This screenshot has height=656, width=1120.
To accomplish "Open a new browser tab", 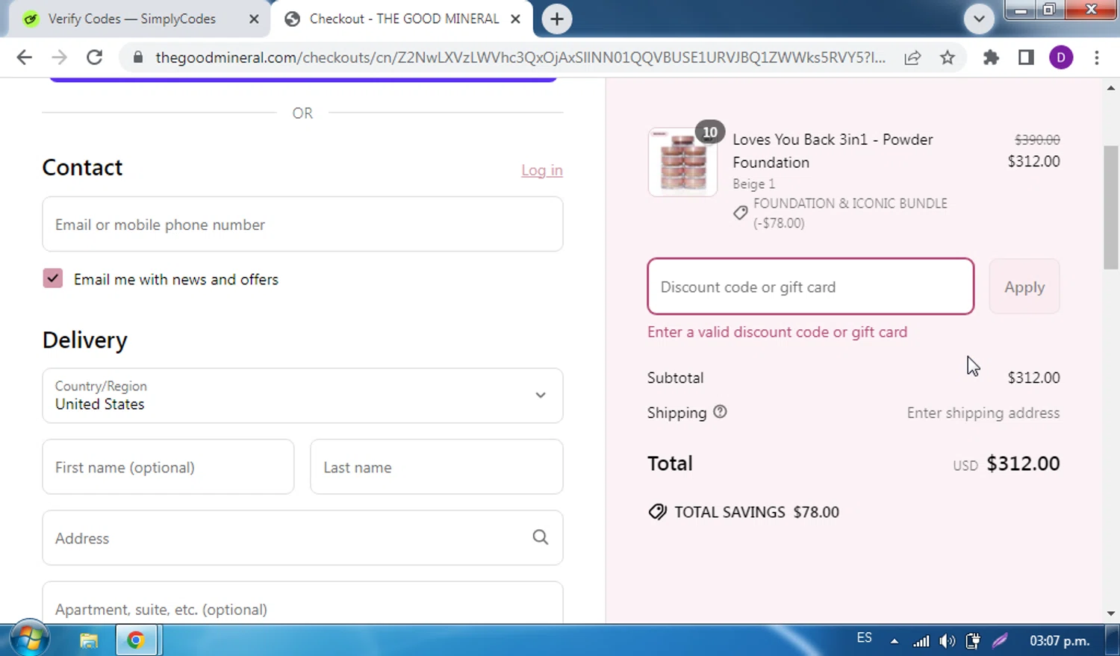I will click(557, 19).
